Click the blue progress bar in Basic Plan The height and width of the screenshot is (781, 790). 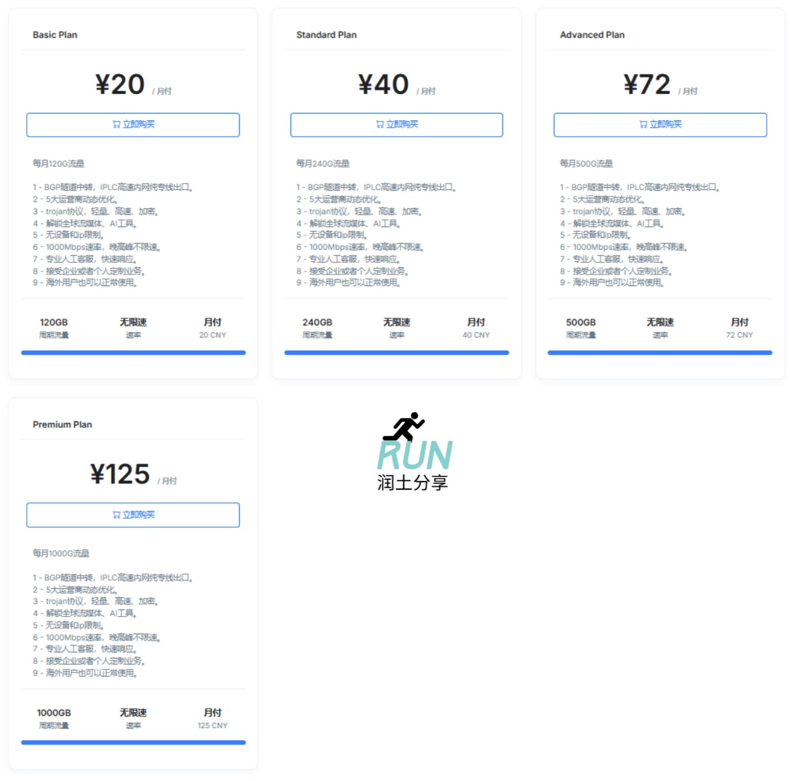(133, 353)
